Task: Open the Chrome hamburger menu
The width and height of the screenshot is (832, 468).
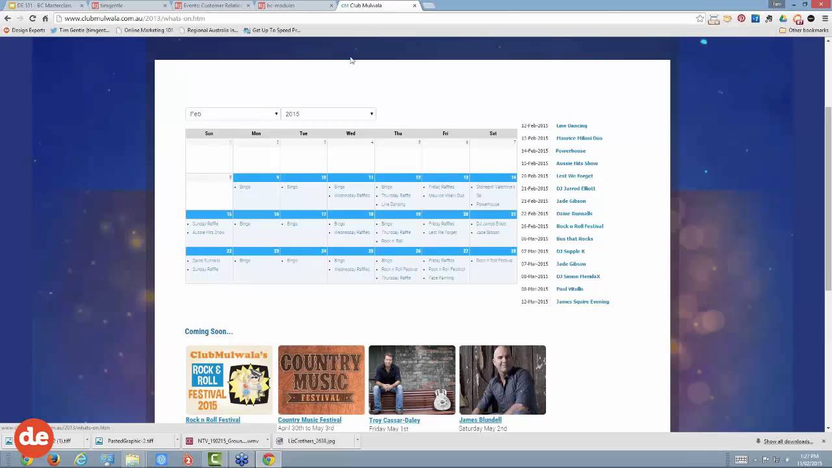Action: [x=825, y=18]
